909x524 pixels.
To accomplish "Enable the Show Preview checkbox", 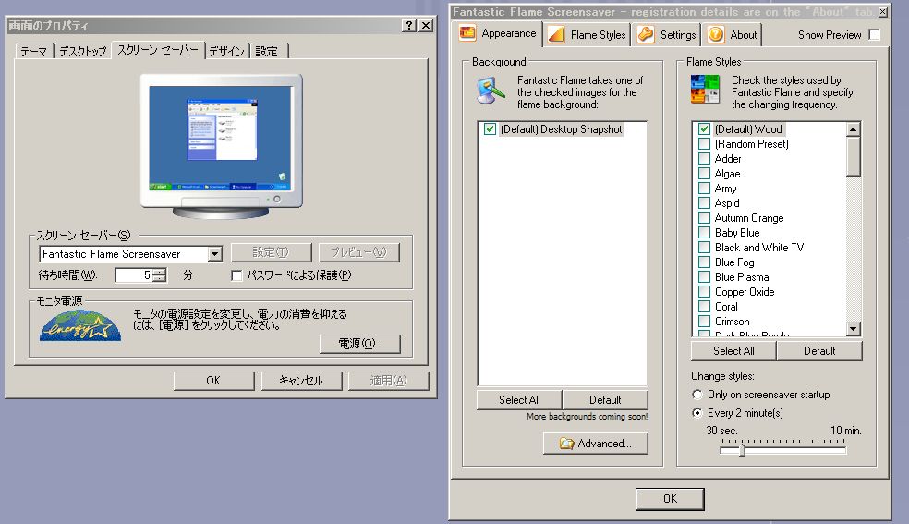I will click(874, 35).
